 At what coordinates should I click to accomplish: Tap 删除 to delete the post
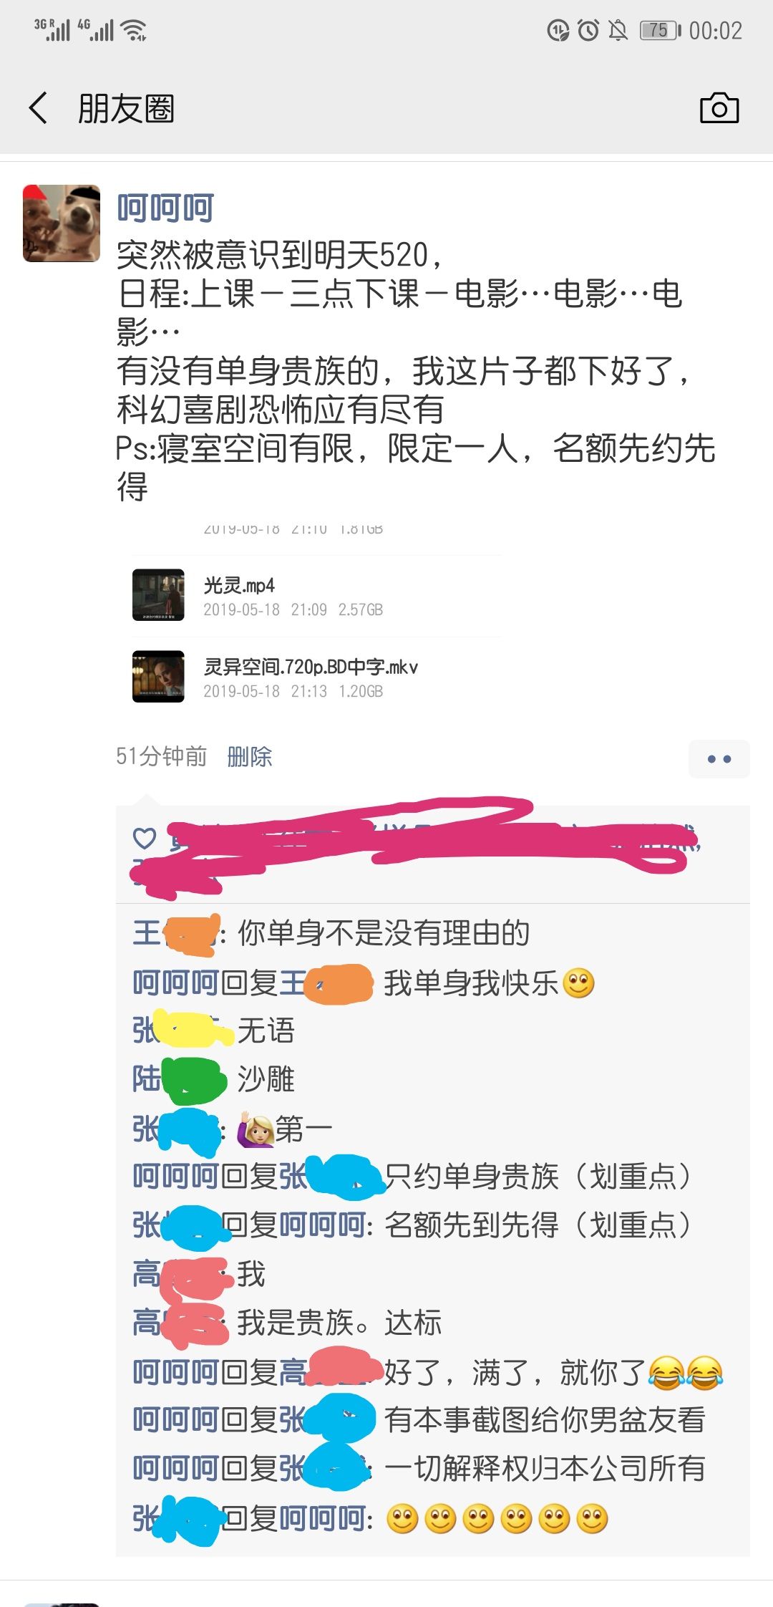(x=250, y=757)
